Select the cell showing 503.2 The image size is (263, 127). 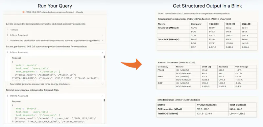[232, 28]
